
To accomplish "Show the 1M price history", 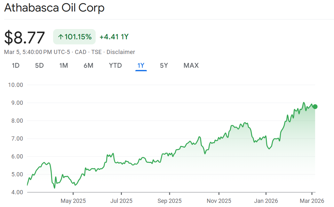I will click(x=64, y=65).
